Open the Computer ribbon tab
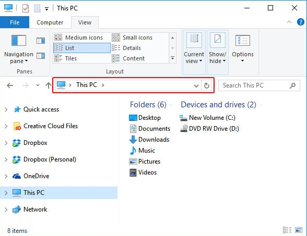Screen dimensions: 307x236 point(50,22)
